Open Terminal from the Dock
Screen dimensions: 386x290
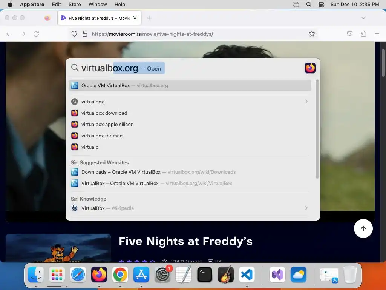[205, 275]
